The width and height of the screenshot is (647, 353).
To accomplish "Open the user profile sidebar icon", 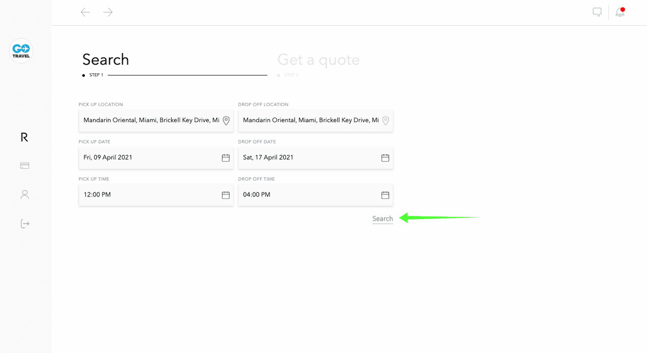I will pos(25,194).
